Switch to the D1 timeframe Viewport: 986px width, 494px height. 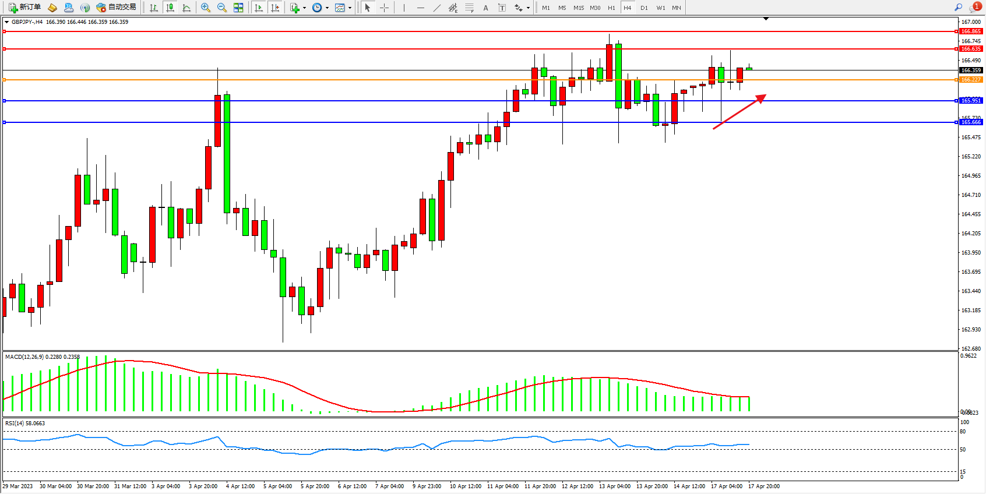click(x=644, y=8)
